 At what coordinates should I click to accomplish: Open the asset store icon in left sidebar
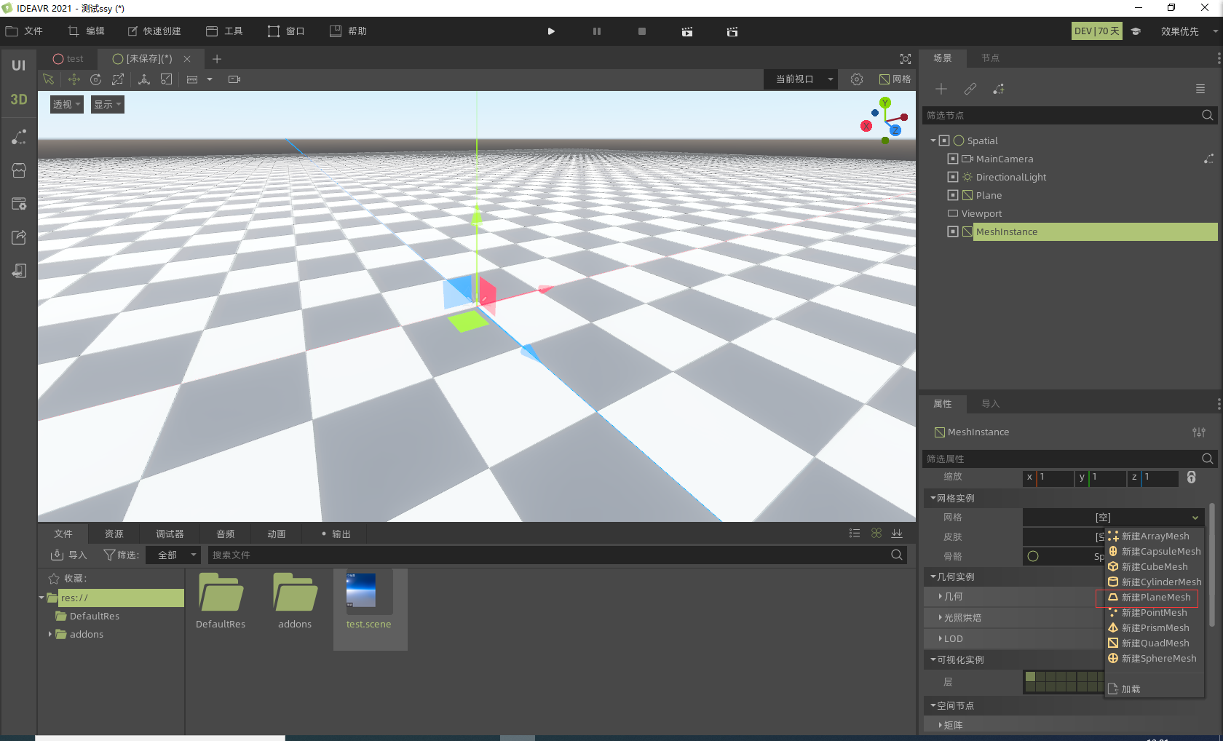point(19,170)
